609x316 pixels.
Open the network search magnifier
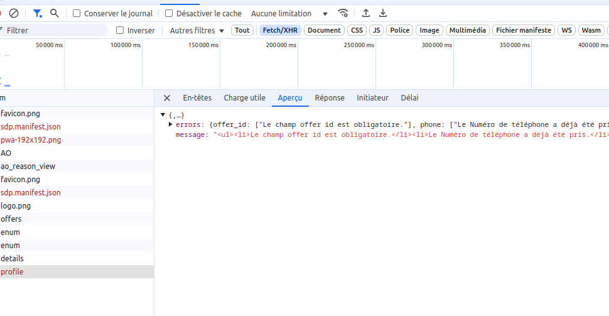tap(55, 13)
